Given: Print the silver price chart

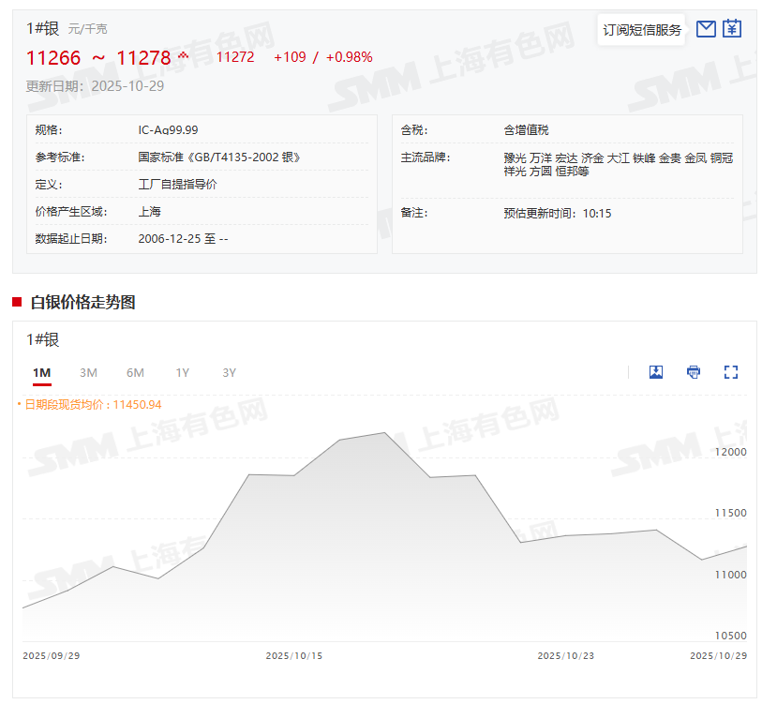Looking at the screenshot, I should click(x=694, y=372).
